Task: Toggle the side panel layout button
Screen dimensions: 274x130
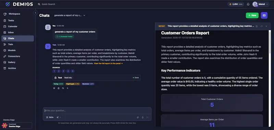Action: (264, 15)
